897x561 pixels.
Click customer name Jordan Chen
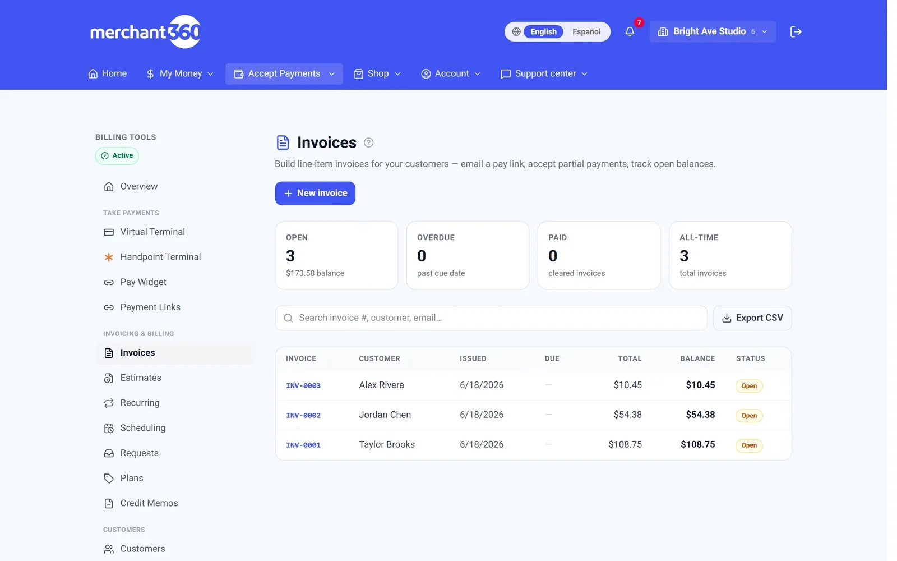[x=385, y=415]
